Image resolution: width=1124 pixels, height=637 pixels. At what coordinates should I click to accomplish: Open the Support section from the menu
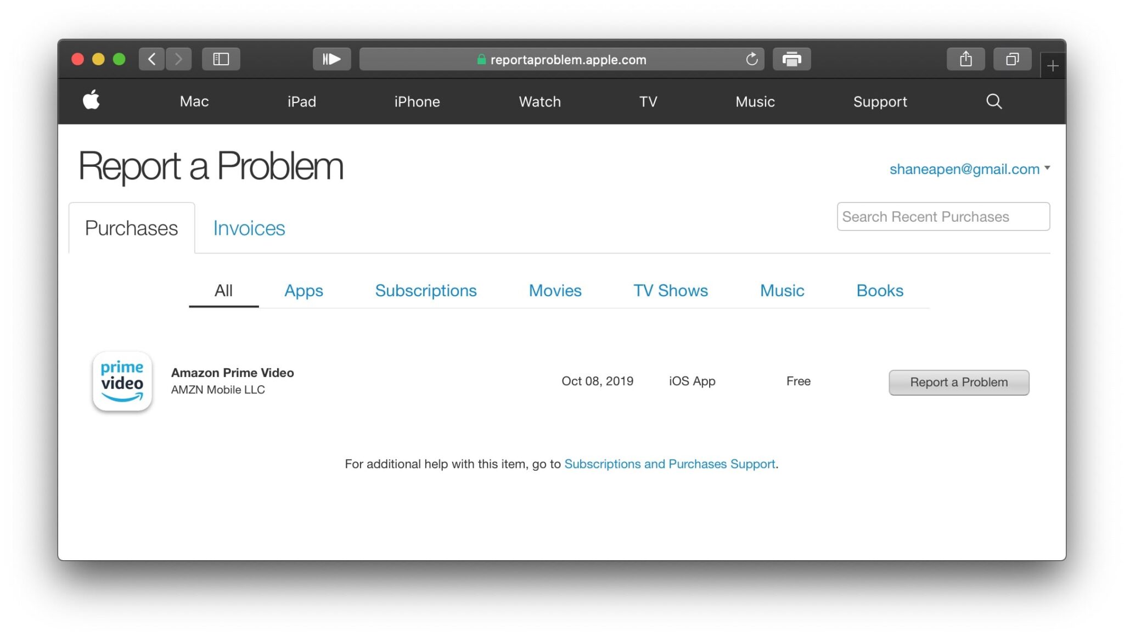click(880, 102)
